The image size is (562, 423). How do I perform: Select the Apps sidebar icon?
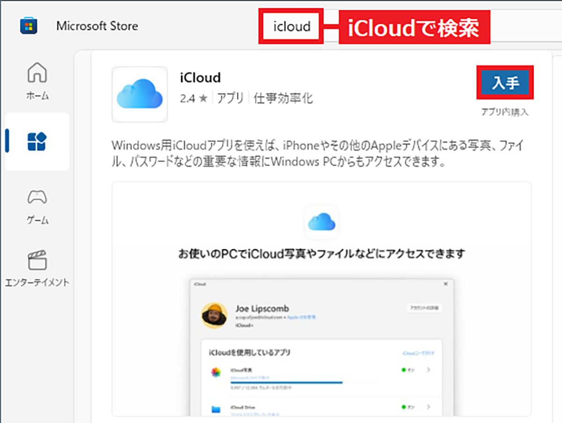pyautogui.click(x=37, y=141)
